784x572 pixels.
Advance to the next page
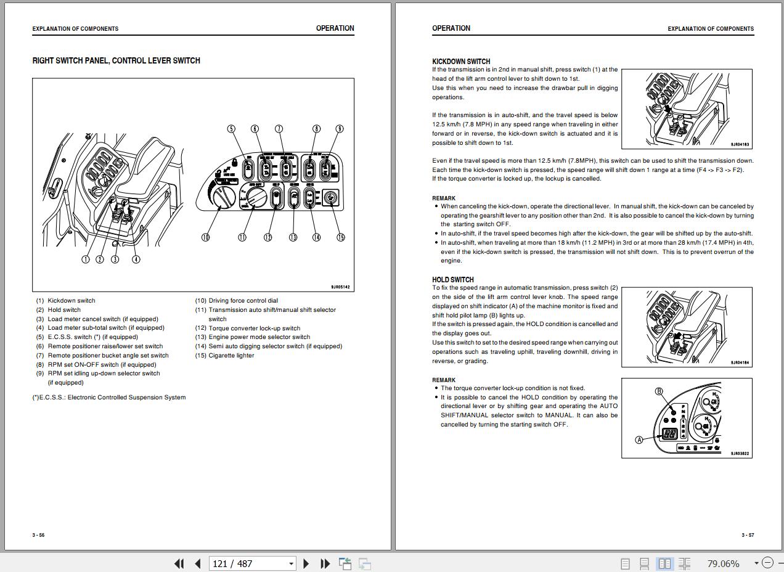(x=306, y=563)
